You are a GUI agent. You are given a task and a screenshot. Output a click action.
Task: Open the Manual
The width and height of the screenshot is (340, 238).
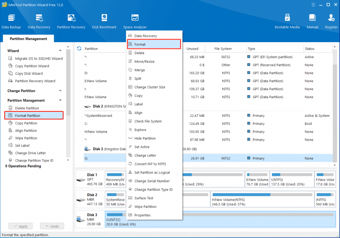pos(312,21)
